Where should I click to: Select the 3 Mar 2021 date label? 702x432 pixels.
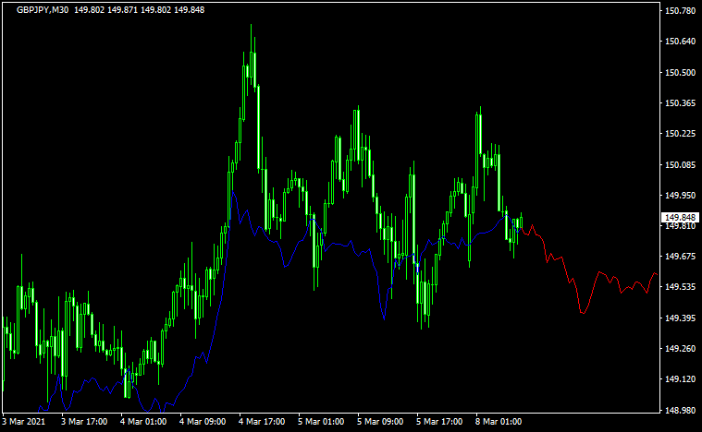(25, 422)
